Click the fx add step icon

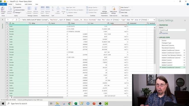tap(17, 20)
